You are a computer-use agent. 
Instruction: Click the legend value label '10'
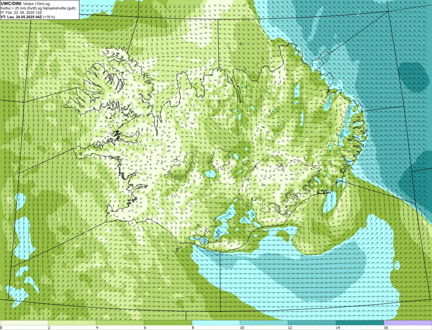(x=242, y=328)
